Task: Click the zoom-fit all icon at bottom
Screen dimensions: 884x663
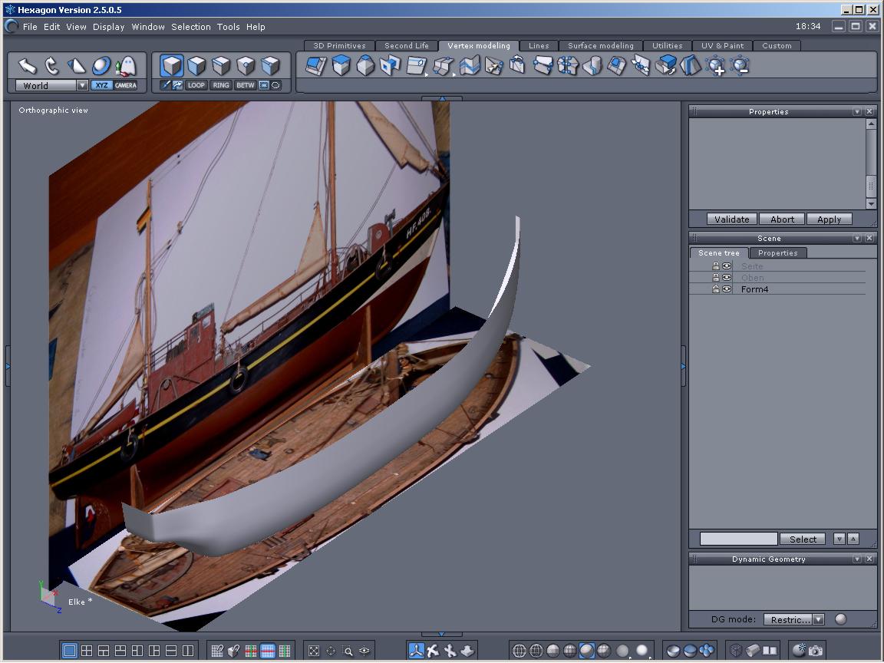Action: click(x=314, y=651)
